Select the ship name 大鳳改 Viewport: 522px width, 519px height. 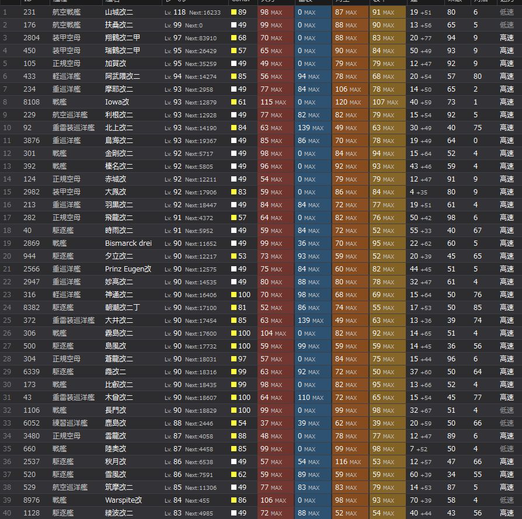(116, 192)
